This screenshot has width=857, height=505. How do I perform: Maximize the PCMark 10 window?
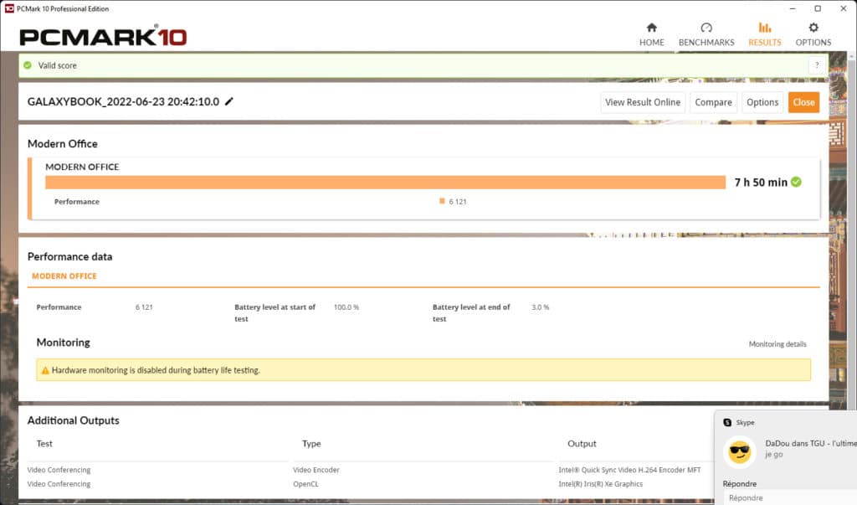818,8
